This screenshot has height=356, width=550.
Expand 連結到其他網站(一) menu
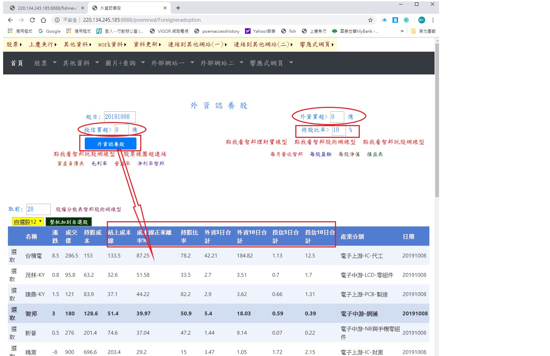tap(197, 44)
